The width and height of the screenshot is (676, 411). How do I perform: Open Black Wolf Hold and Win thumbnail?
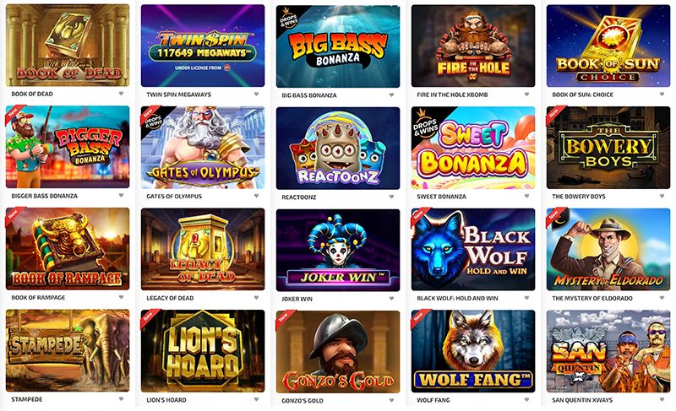click(x=473, y=249)
